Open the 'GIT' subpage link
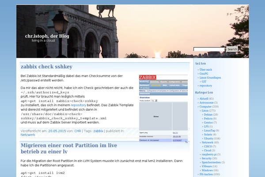Screen dimensions: 265x177 [x=204, y=81]
